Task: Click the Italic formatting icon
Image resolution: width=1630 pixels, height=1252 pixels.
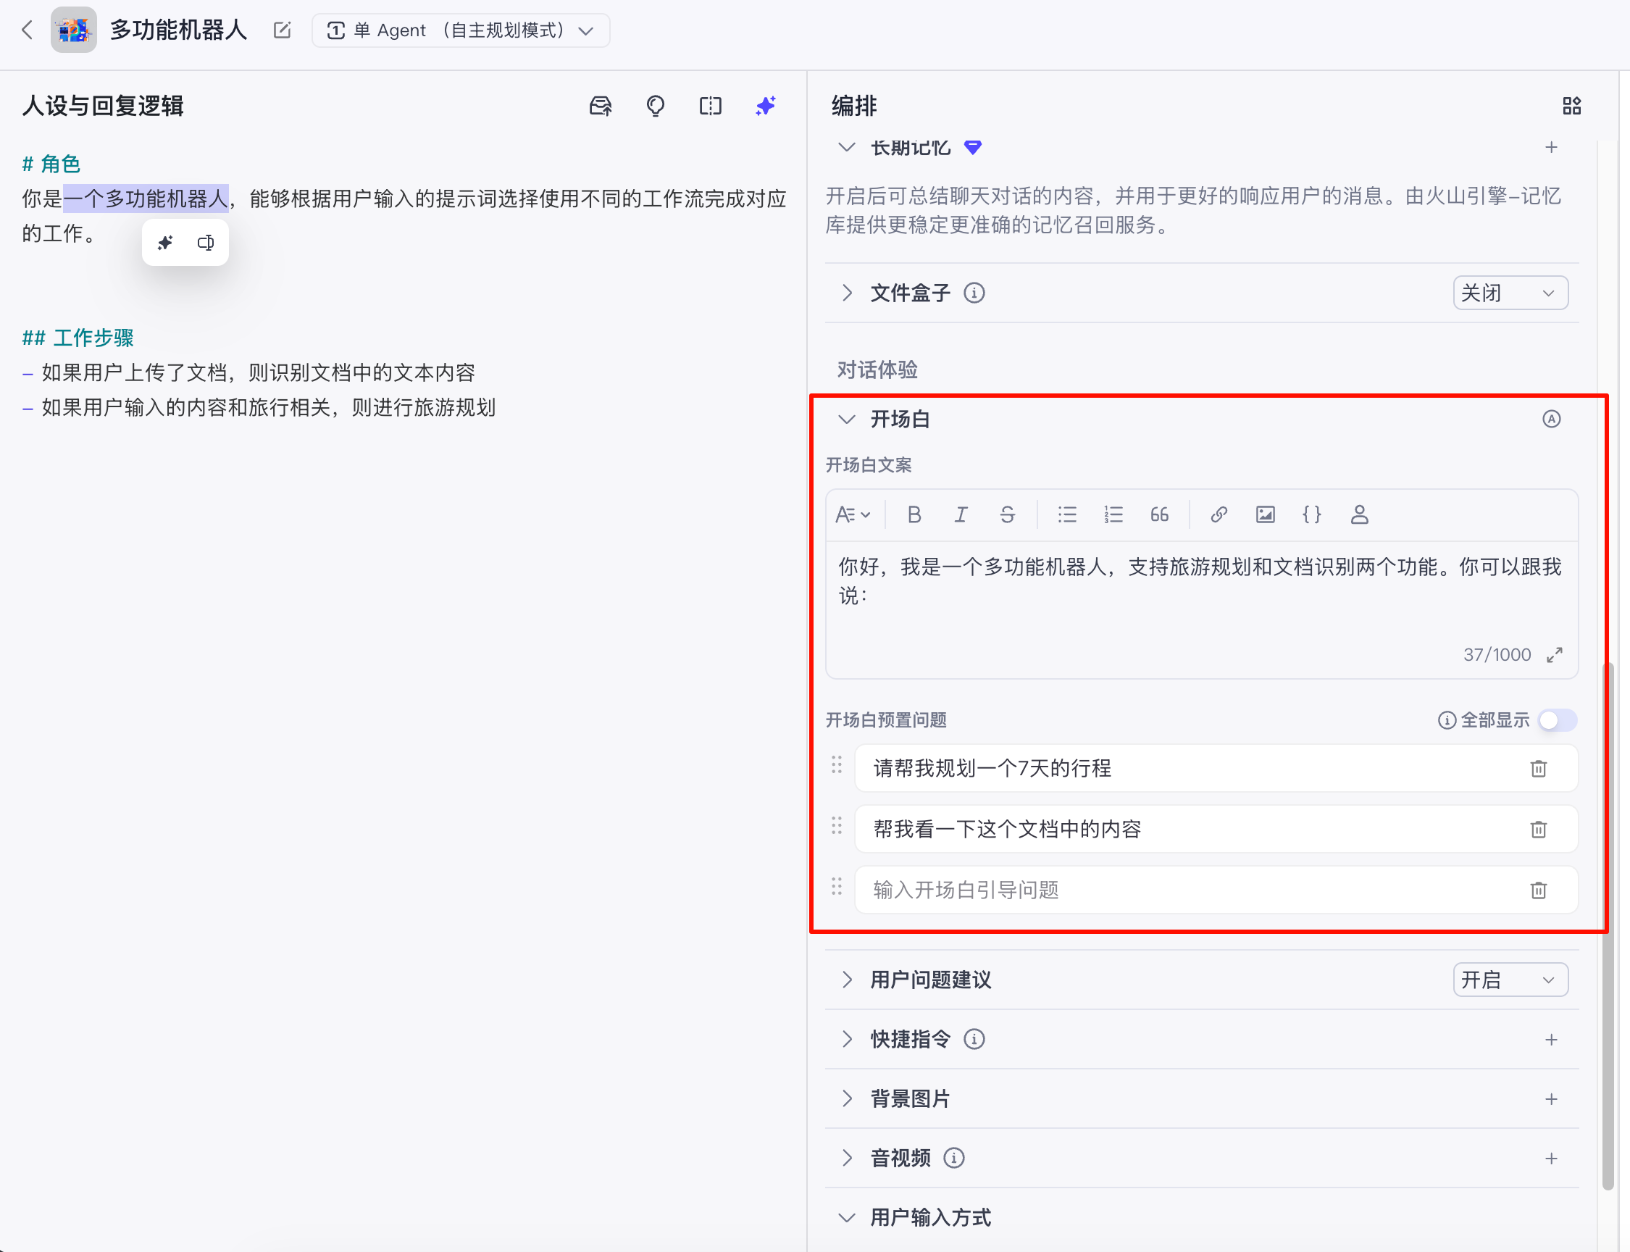Action: click(x=961, y=515)
